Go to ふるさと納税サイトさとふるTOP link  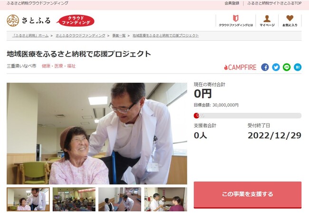click(274, 3)
